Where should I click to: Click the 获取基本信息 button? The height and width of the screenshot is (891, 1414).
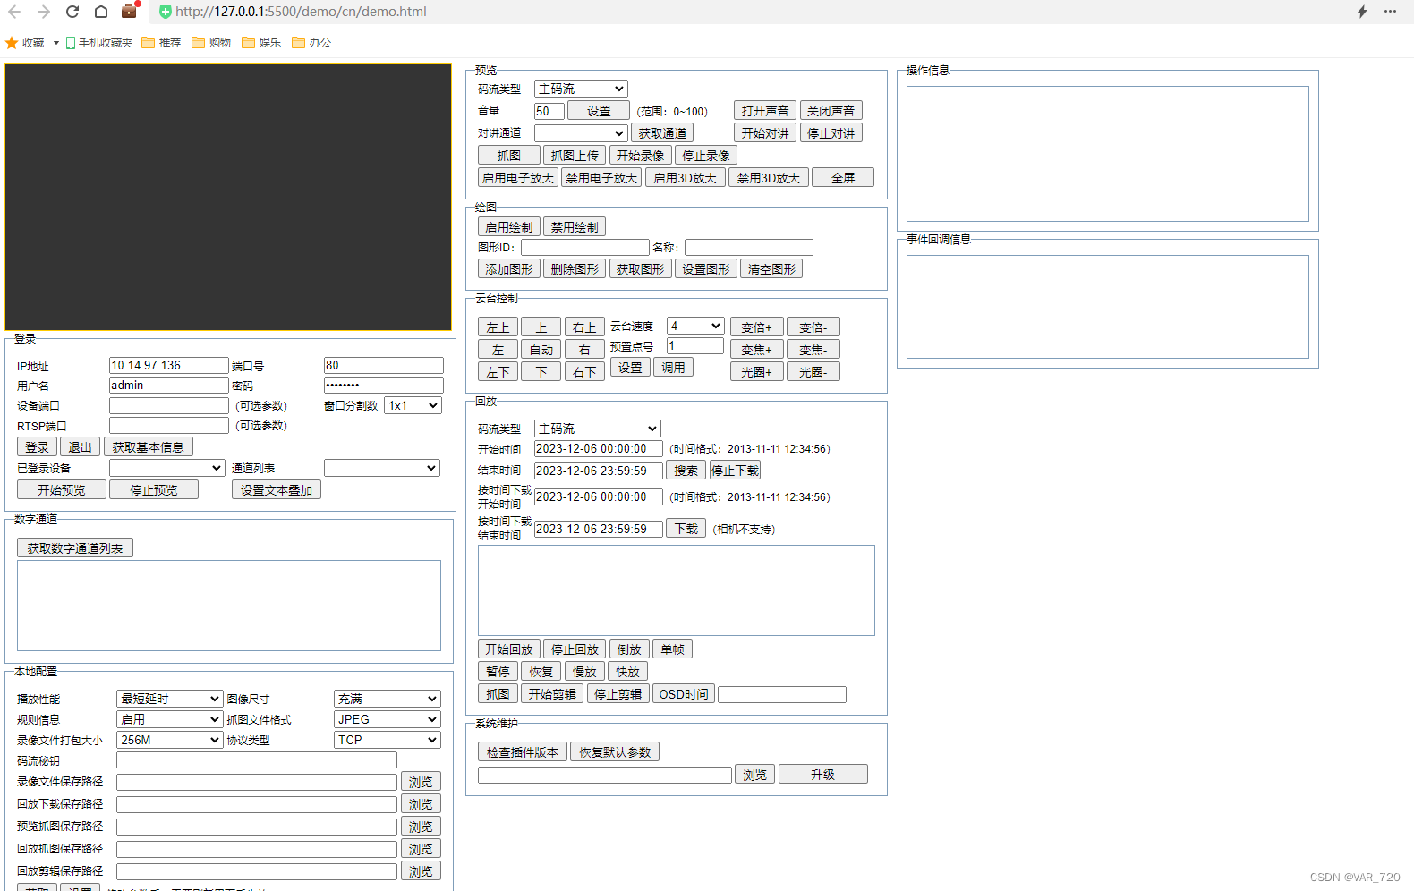[x=148, y=447]
